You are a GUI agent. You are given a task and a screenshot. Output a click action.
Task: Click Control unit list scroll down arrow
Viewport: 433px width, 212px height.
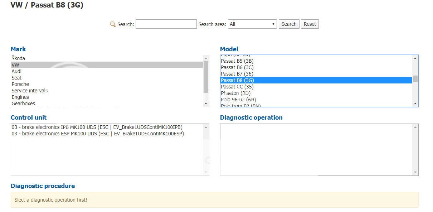coord(206,172)
